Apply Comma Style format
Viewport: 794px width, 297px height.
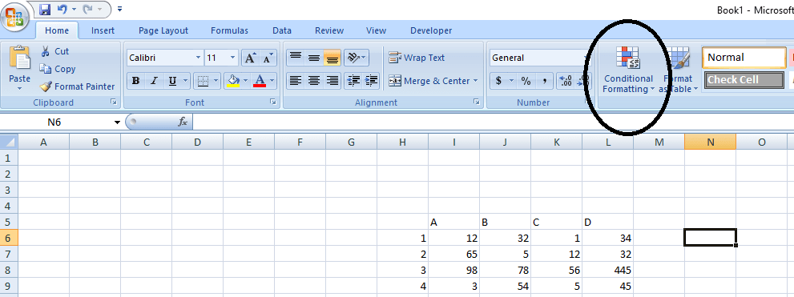(x=544, y=80)
